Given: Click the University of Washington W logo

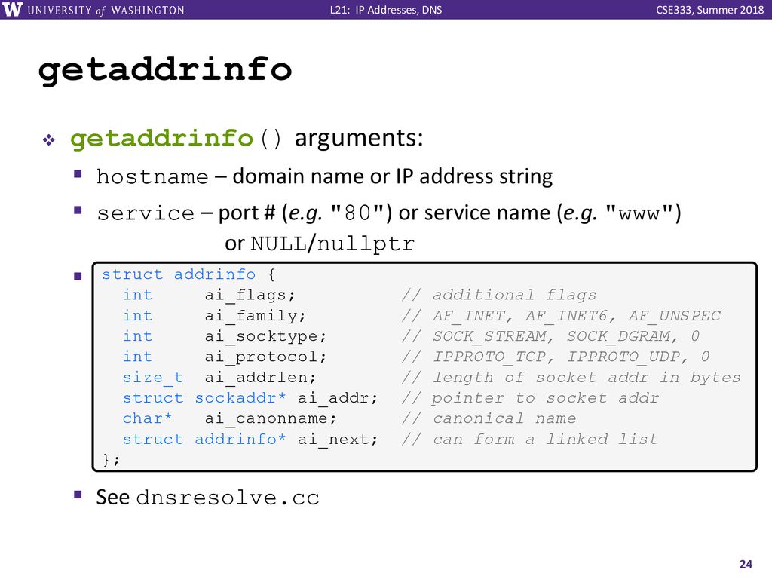Looking at the screenshot, I should [12, 9].
